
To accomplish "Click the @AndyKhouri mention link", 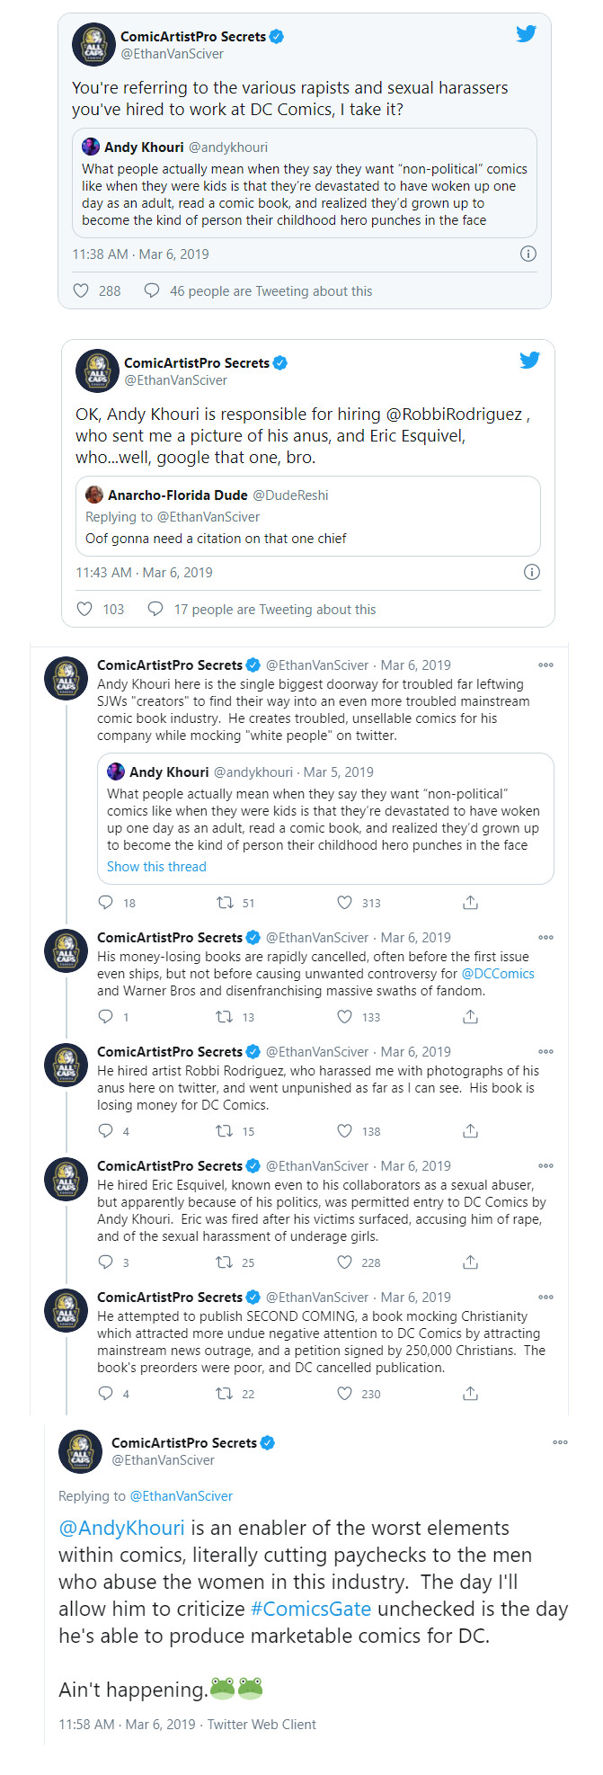I will pyautogui.click(x=121, y=1528).
